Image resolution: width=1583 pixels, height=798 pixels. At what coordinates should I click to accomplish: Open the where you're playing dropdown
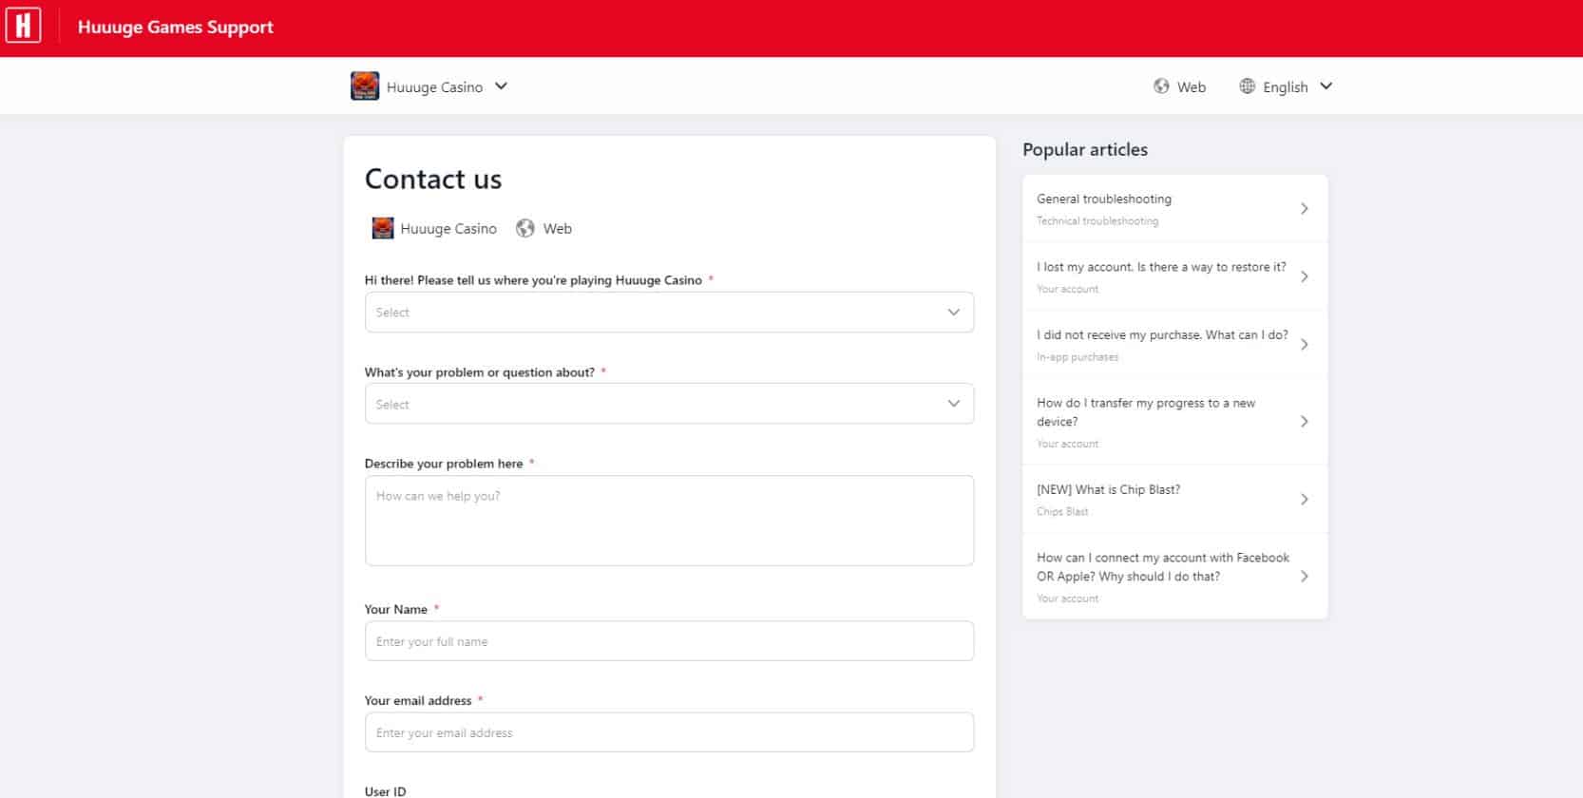669,313
